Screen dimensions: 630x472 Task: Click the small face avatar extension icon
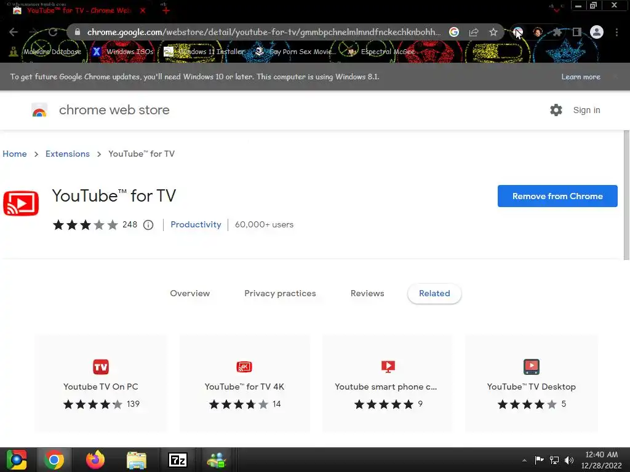[538, 32]
